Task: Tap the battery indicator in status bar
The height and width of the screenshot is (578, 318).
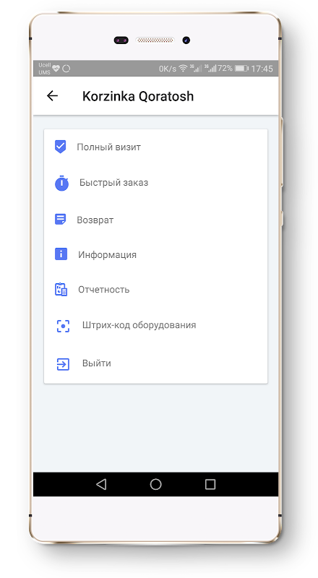Action: pyautogui.click(x=241, y=69)
